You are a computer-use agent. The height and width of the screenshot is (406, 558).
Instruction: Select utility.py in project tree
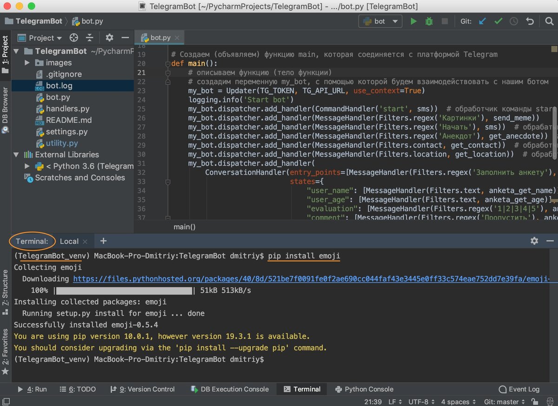tap(62, 143)
